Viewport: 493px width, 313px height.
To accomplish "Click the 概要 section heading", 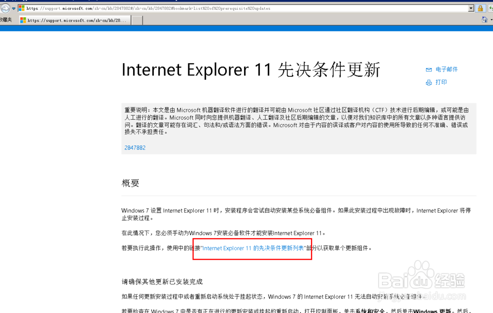I will point(130,183).
